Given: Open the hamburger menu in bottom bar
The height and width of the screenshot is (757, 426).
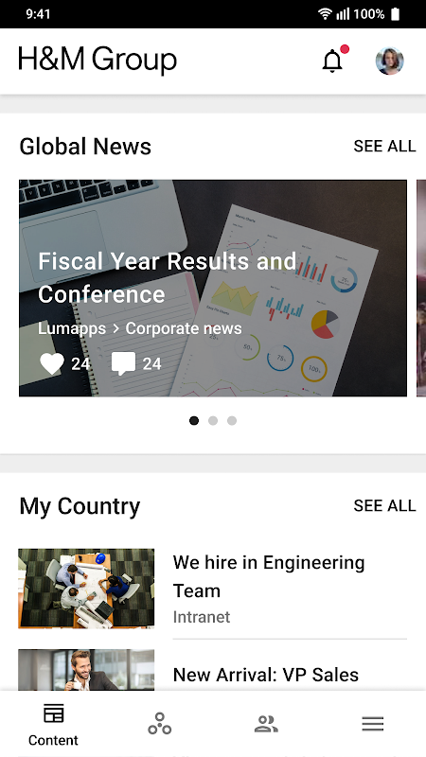Looking at the screenshot, I should (x=373, y=724).
